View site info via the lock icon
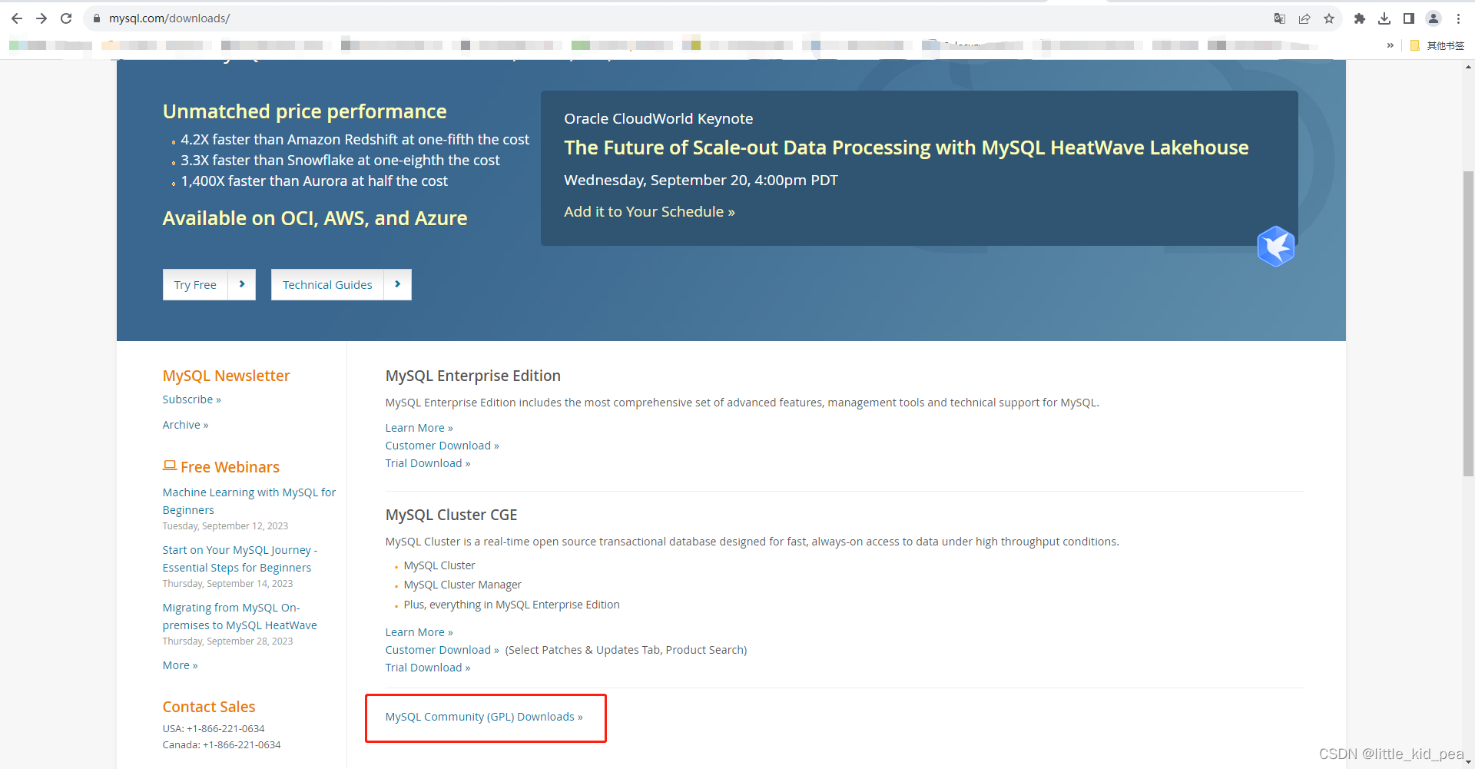1475x769 pixels. 97,18
